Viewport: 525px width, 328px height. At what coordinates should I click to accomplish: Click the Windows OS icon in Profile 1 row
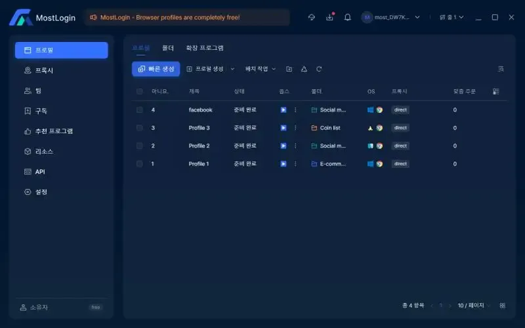click(370, 163)
